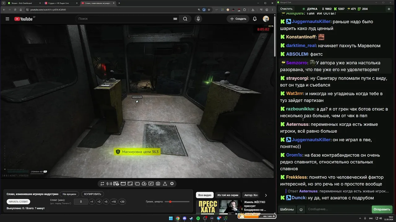Add +1 minute to split
The width and height of the screenshot is (396, 222).
(92, 202)
